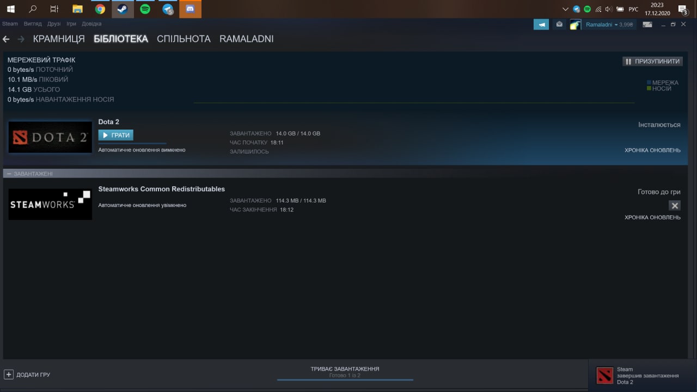The width and height of the screenshot is (697, 392).
Task: Click the Steam taskbar icon
Action: click(x=123, y=9)
